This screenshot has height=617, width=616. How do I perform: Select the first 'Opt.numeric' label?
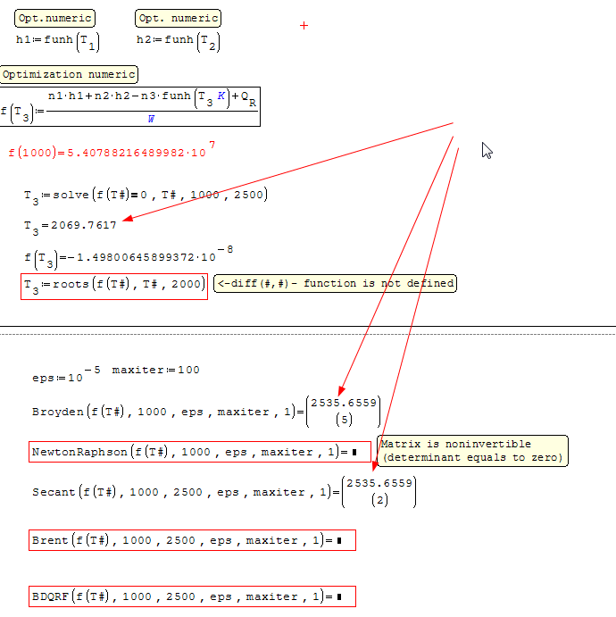pyautogui.click(x=54, y=18)
